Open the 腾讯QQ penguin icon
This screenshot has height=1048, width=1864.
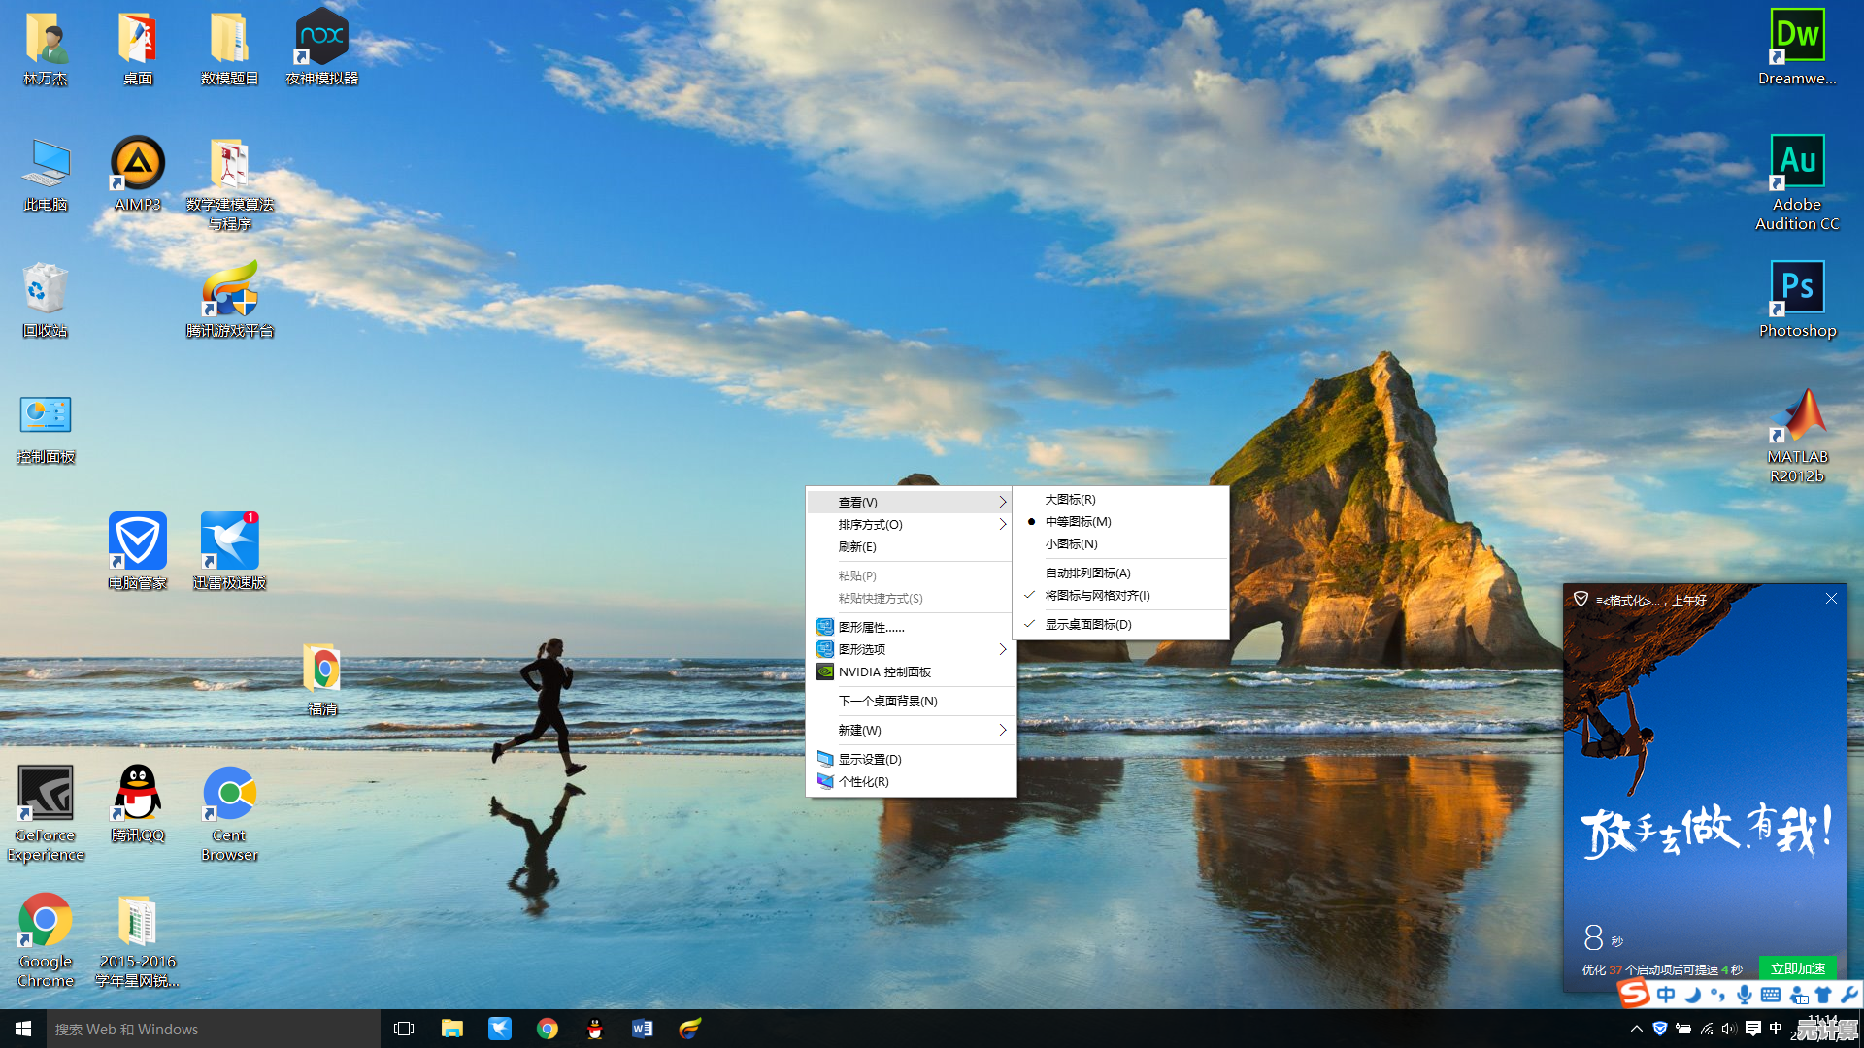pyautogui.click(x=137, y=794)
